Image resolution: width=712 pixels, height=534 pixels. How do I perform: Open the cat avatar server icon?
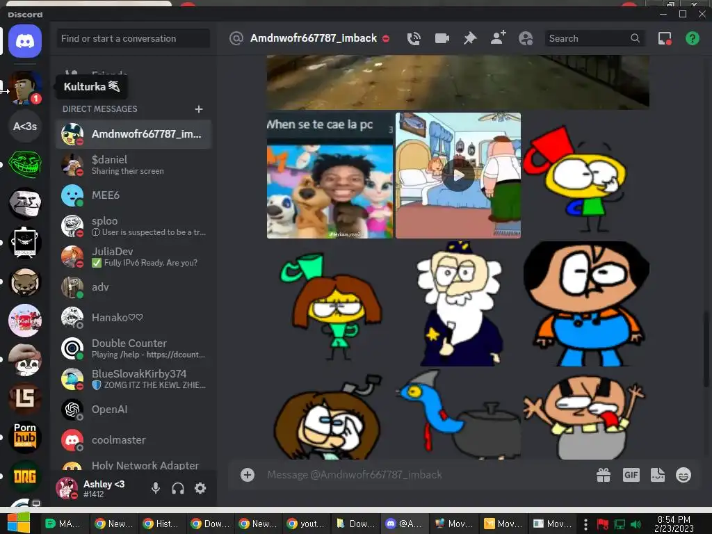click(25, 282)
